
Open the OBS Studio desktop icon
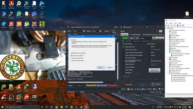point(11,97)
